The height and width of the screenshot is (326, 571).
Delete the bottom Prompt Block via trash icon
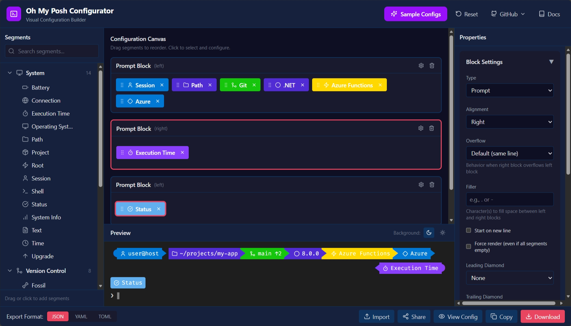click(x=432, y=184)
